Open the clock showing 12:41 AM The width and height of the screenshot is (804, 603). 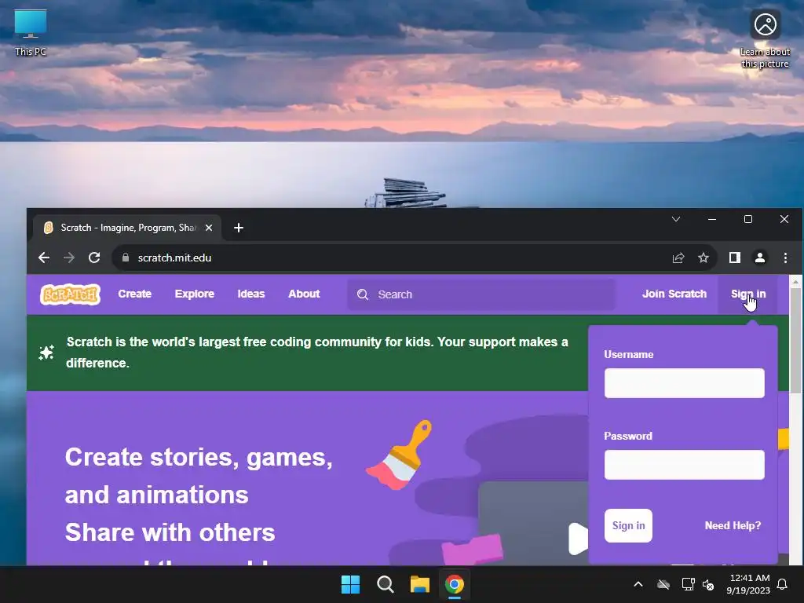coord(748,584)
